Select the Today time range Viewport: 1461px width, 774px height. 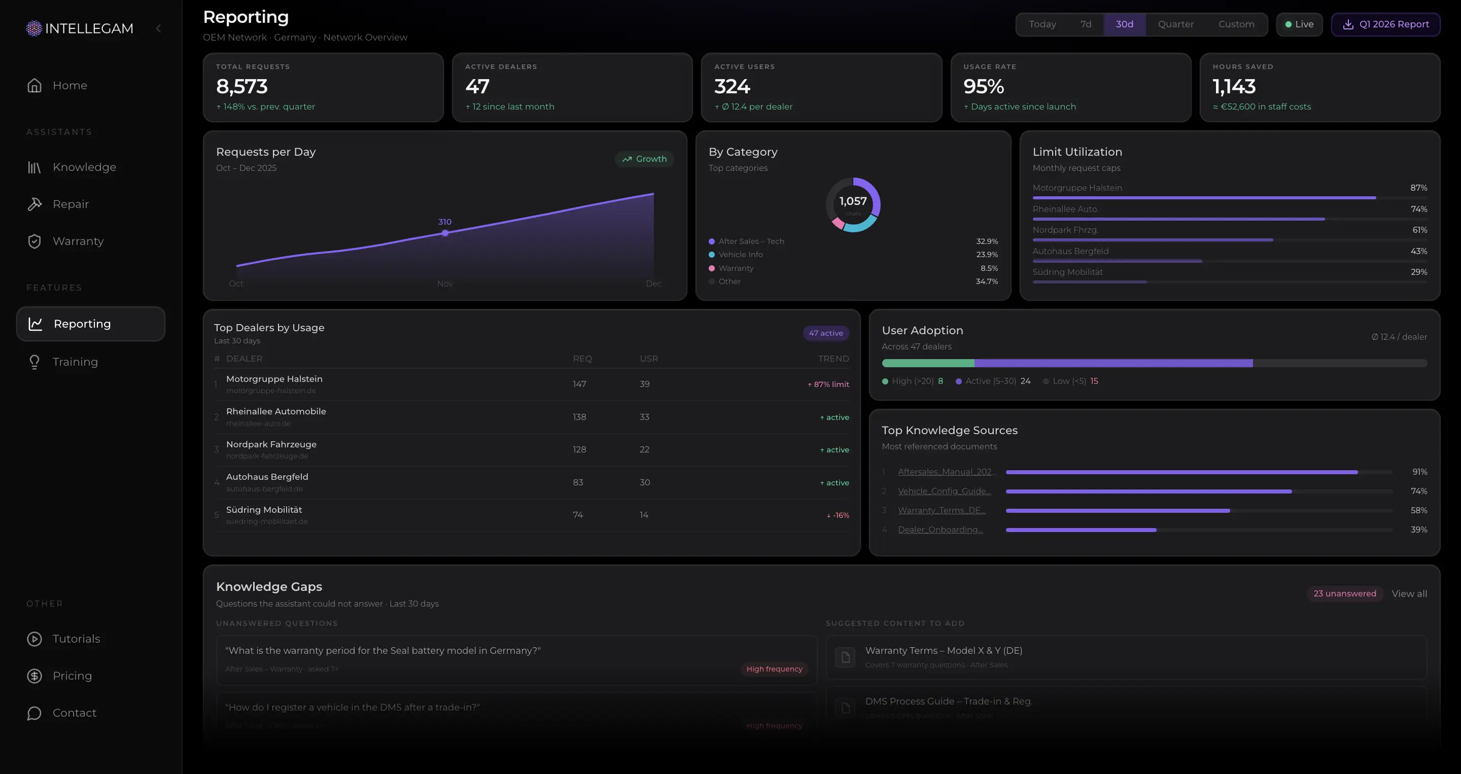(1042, 24)
